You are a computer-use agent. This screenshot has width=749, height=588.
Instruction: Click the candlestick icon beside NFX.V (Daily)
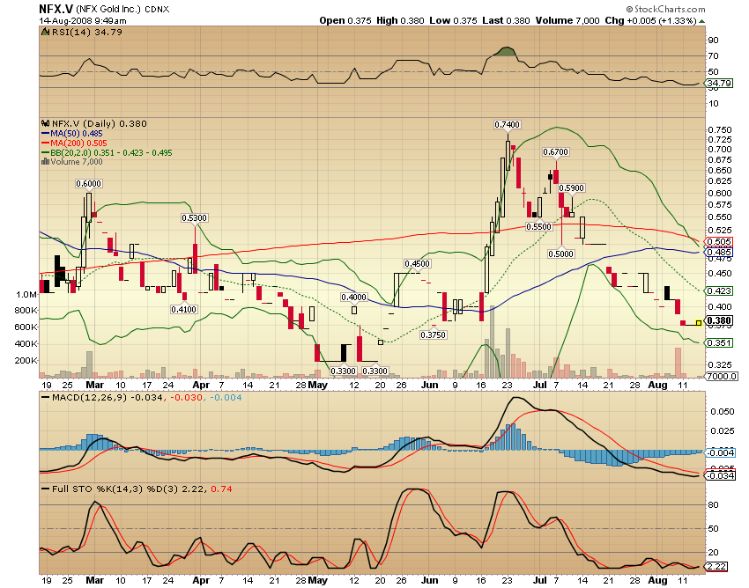tap(48, 124)
